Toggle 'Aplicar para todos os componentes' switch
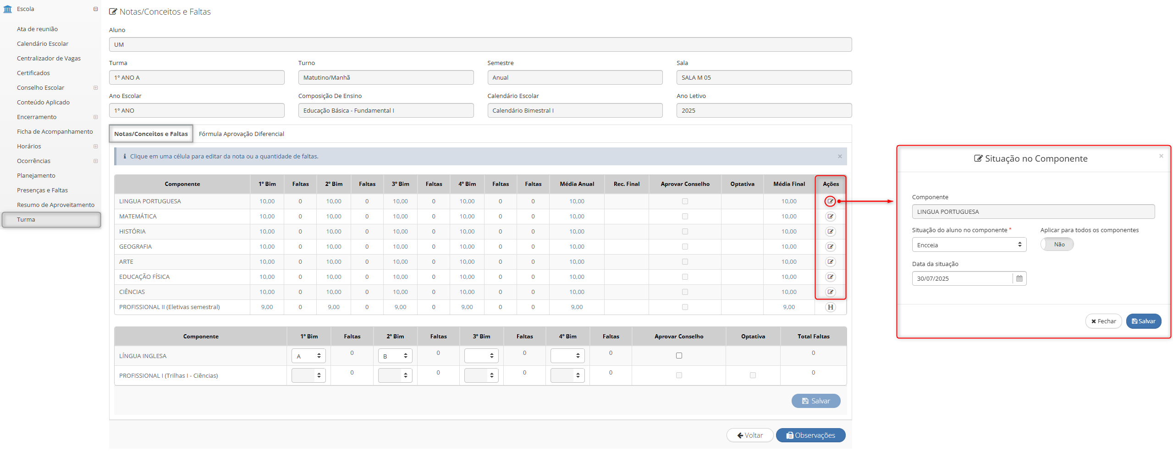The width and height of the screenshot is (1173, 451). coord(1057,245)
